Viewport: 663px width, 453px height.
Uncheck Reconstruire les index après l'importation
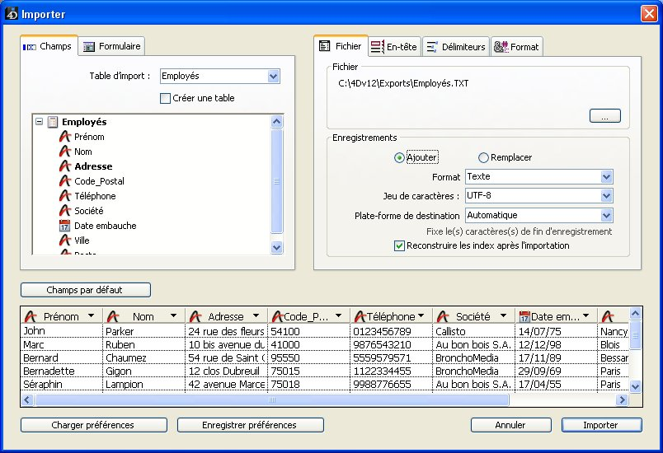(x=400, y=245)
